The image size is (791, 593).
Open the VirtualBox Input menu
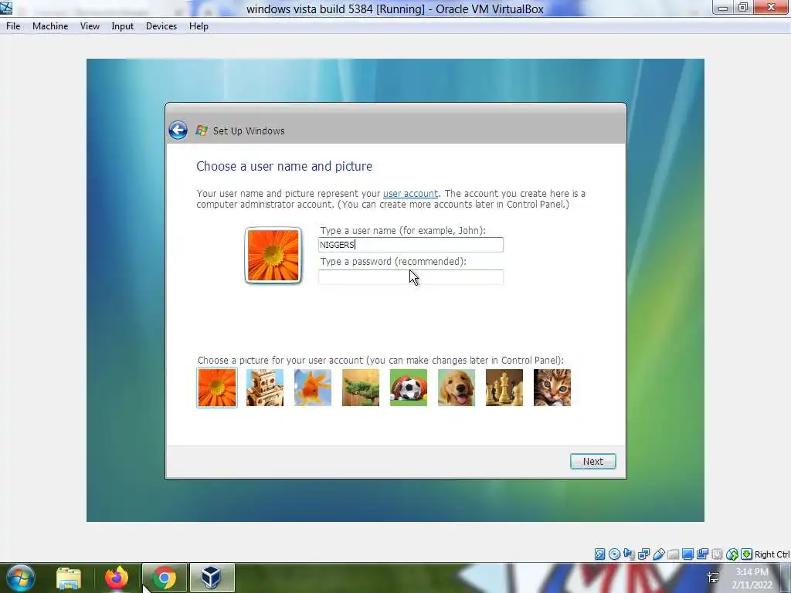point(123,26)
